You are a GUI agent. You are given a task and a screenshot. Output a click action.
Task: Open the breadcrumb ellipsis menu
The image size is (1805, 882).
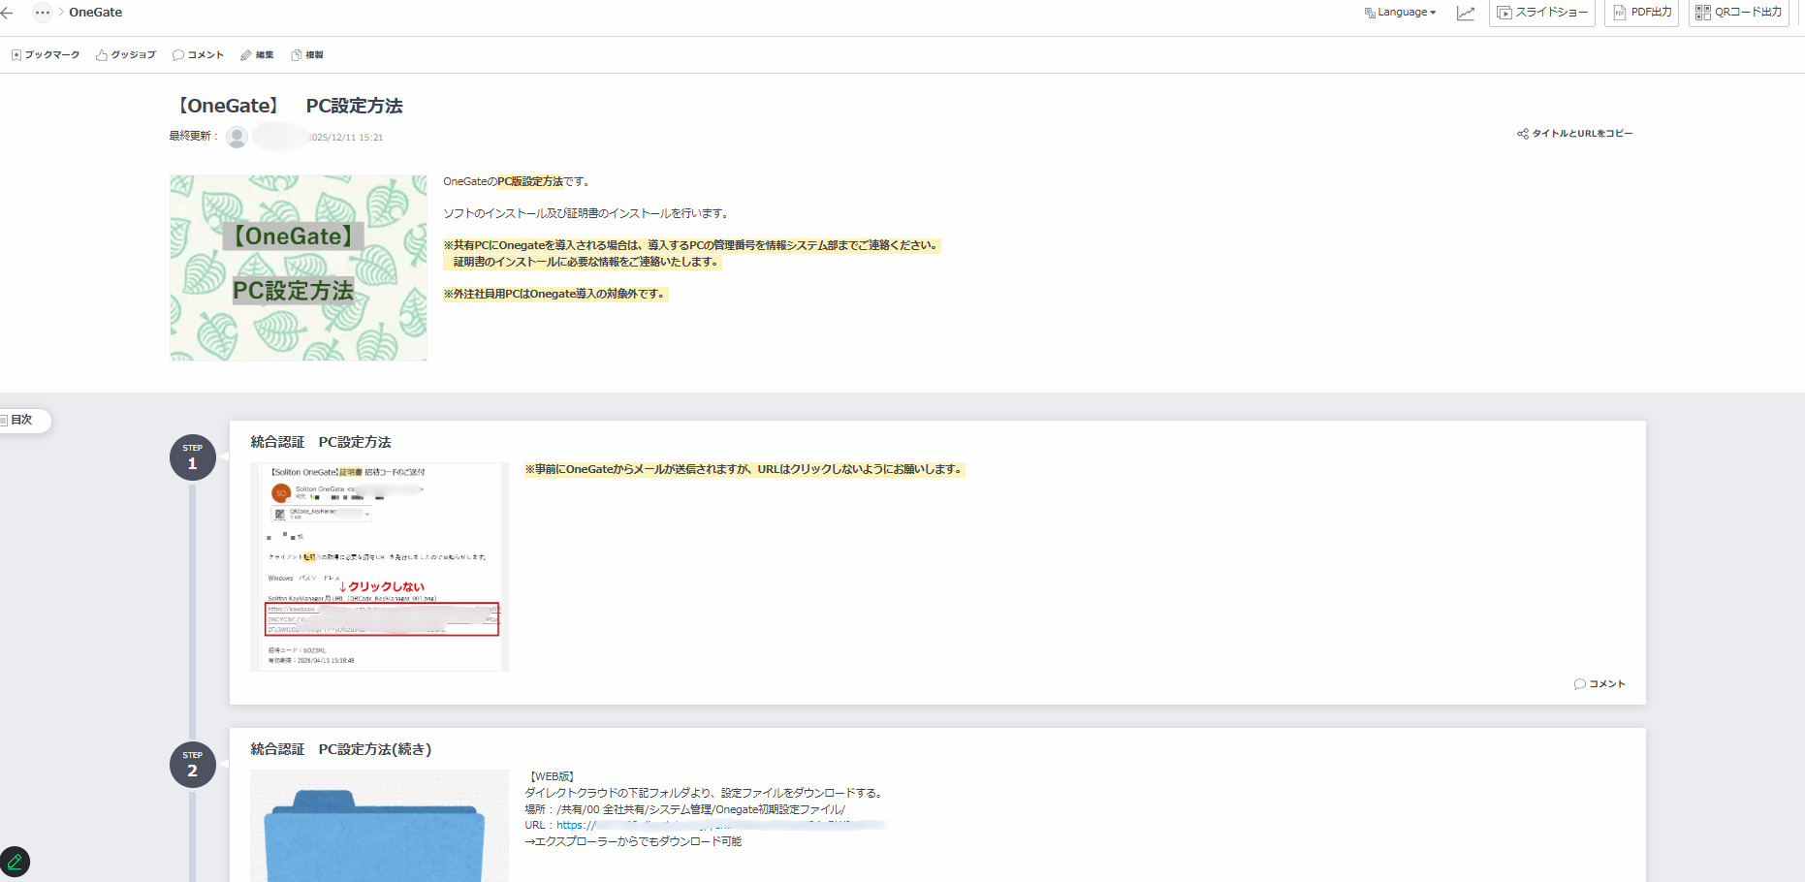(42, 13)
